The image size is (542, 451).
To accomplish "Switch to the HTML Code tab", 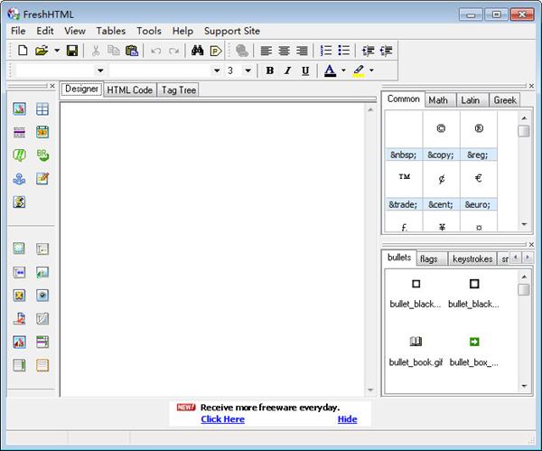I will [130, 89].
